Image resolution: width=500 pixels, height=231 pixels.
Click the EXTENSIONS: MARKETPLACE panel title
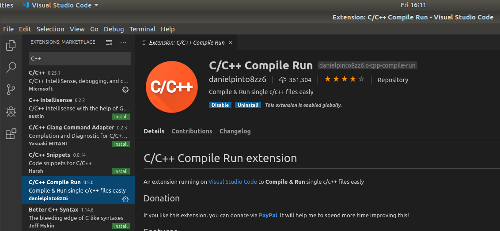[x=63, y=42]
